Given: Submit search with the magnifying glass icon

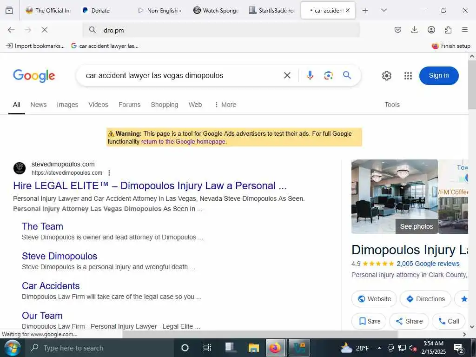Looking at the screenshot, I should point(347,75).
